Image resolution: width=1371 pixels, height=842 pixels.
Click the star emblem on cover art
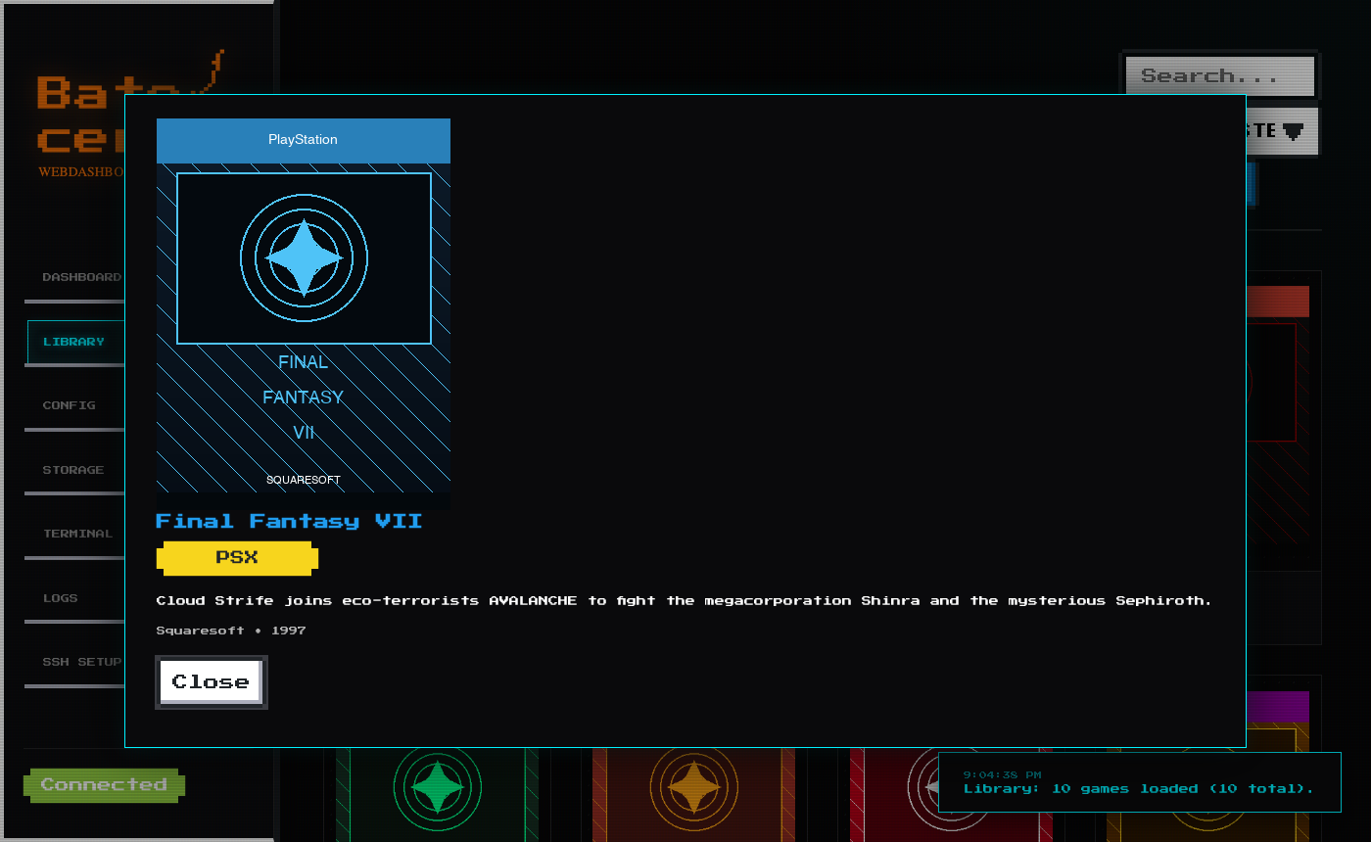click(304, 257)
